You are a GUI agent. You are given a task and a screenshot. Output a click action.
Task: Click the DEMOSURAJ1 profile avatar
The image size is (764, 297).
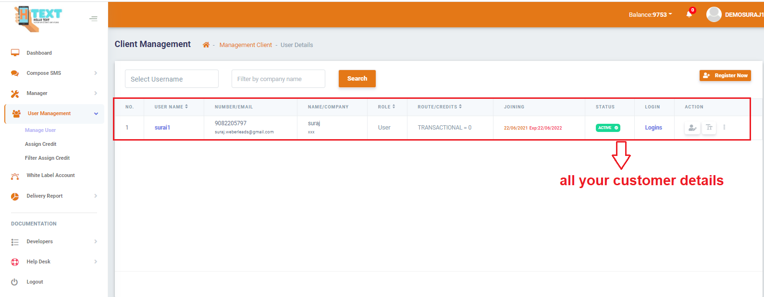click(x=714, y=14)
